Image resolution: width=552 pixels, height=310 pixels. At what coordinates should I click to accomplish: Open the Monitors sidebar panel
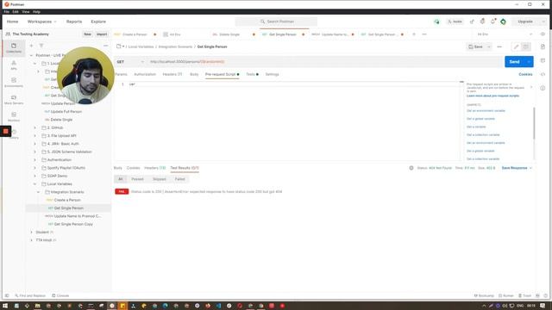pos(14,117)
